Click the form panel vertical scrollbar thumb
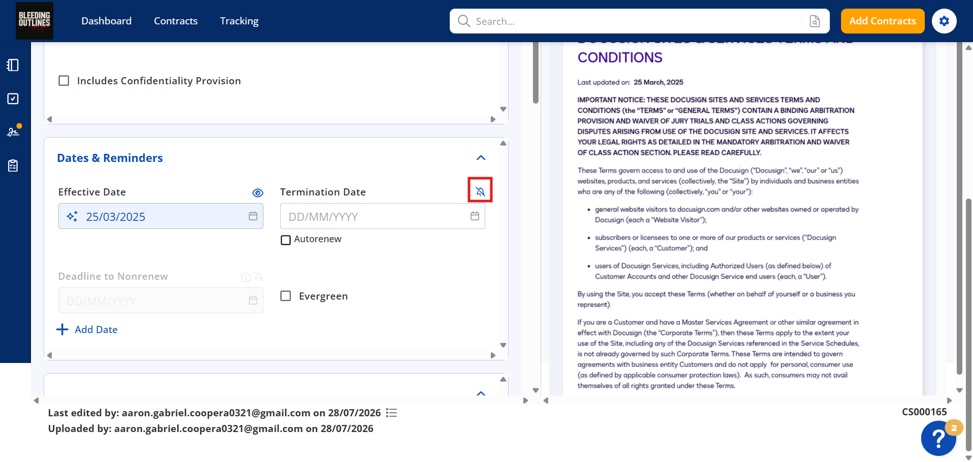 click(x=535, y=73)
